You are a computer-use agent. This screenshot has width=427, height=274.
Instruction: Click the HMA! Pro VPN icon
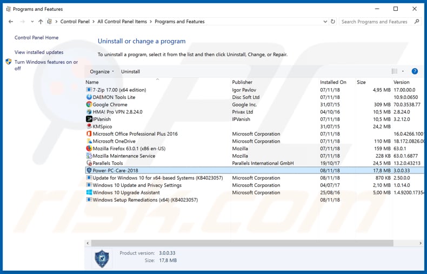click(x=89, y=112)
